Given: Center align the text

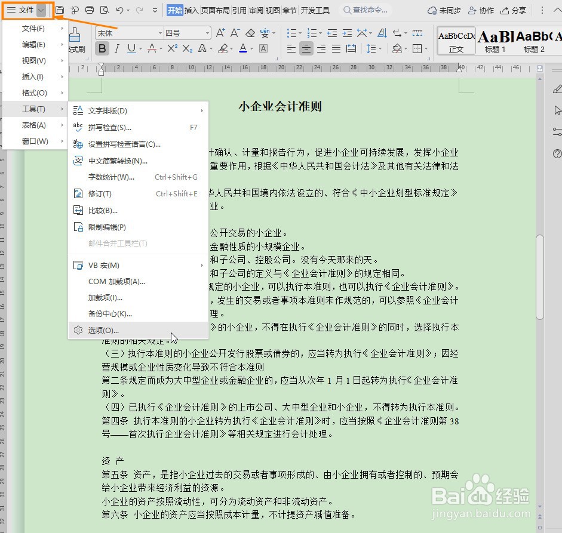Looking at the screenshot, I should pos(306,49).
